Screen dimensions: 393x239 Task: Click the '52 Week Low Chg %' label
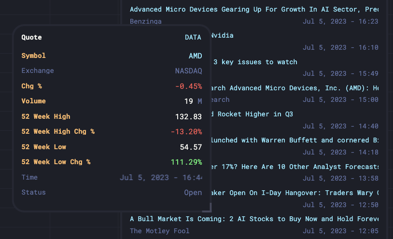56,162
